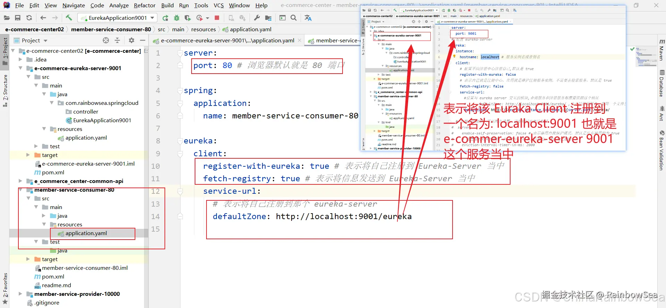Open the Project tool window side tab

pos(5,51)
